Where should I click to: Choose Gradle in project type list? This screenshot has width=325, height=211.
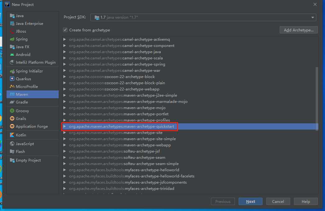[33, 102]
